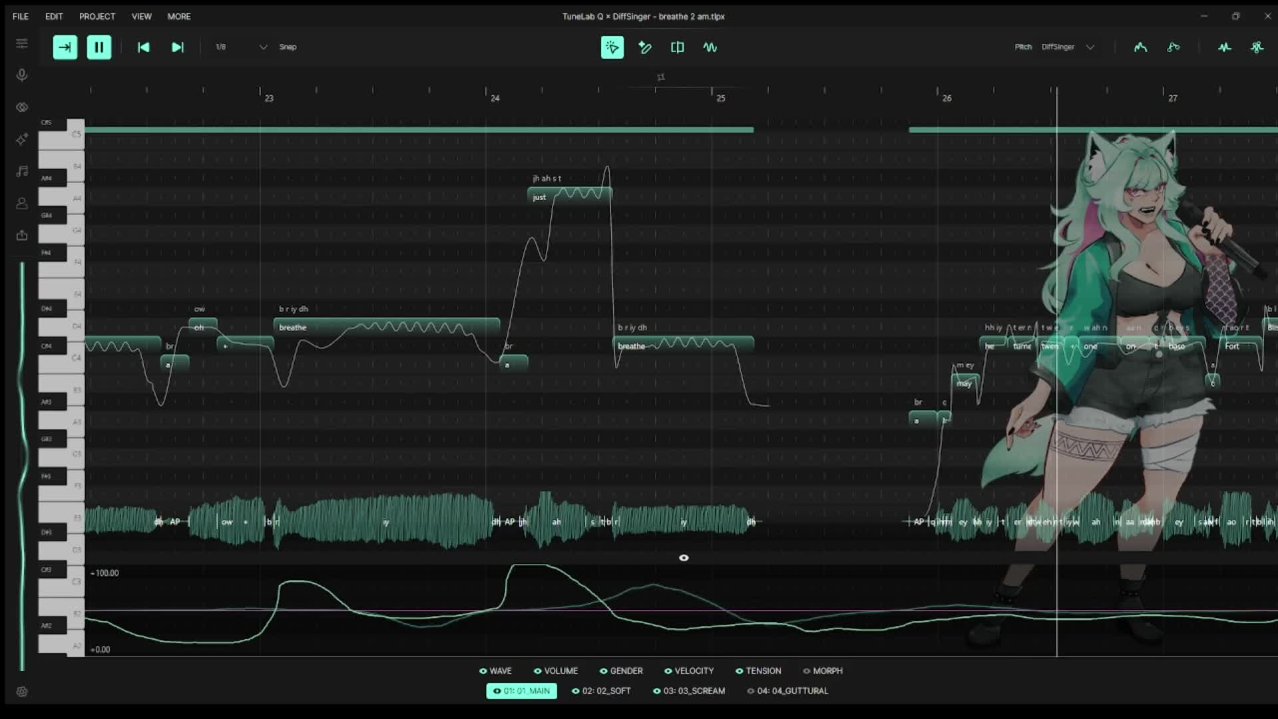Image resolution: width=1278 pixels, height=719 pixels.
Task: Open the FILE menu
Action: [21, 16]
